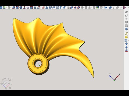The width and height of the screenshot is (129, 96).
Task: Click the red and blue trim icon at toolbar end
Action: coord(125,7)
